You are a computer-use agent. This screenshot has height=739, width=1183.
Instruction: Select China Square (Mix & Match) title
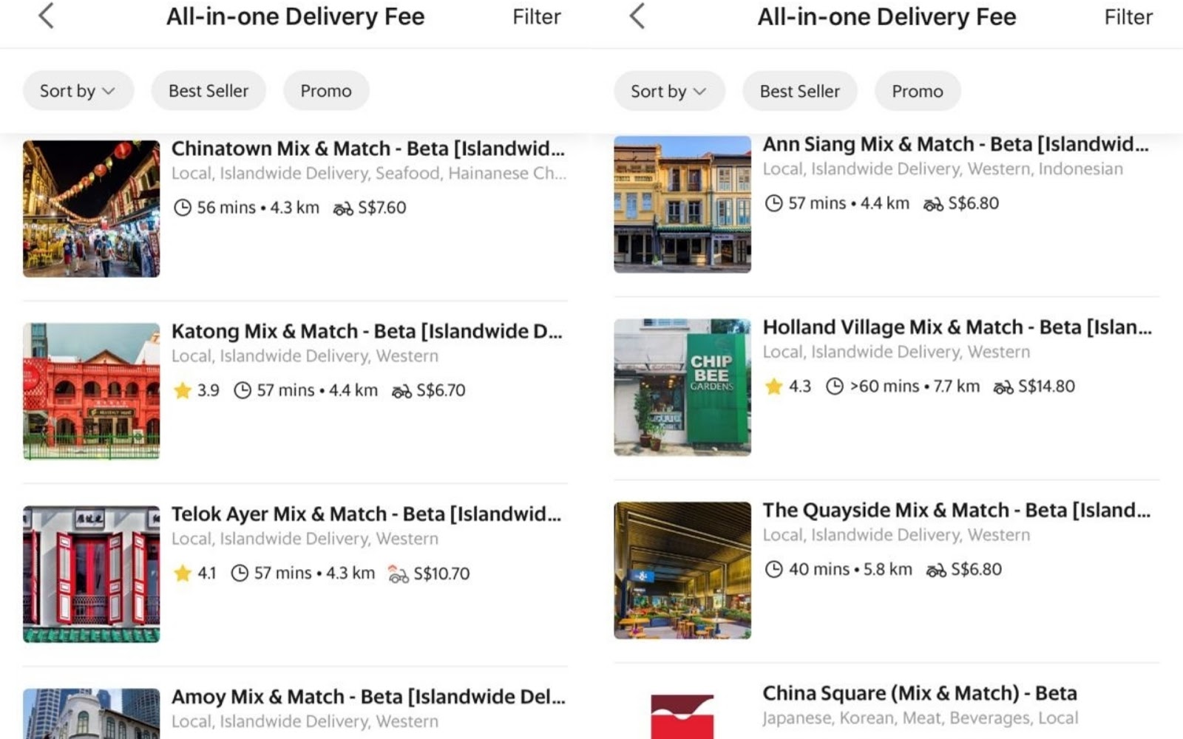point(920,693)
